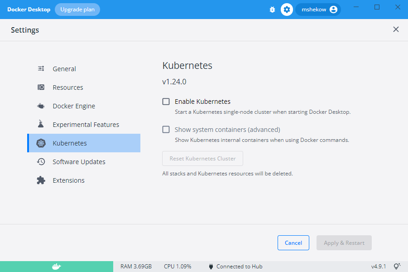Click the mshekow account button

[318, 10]
